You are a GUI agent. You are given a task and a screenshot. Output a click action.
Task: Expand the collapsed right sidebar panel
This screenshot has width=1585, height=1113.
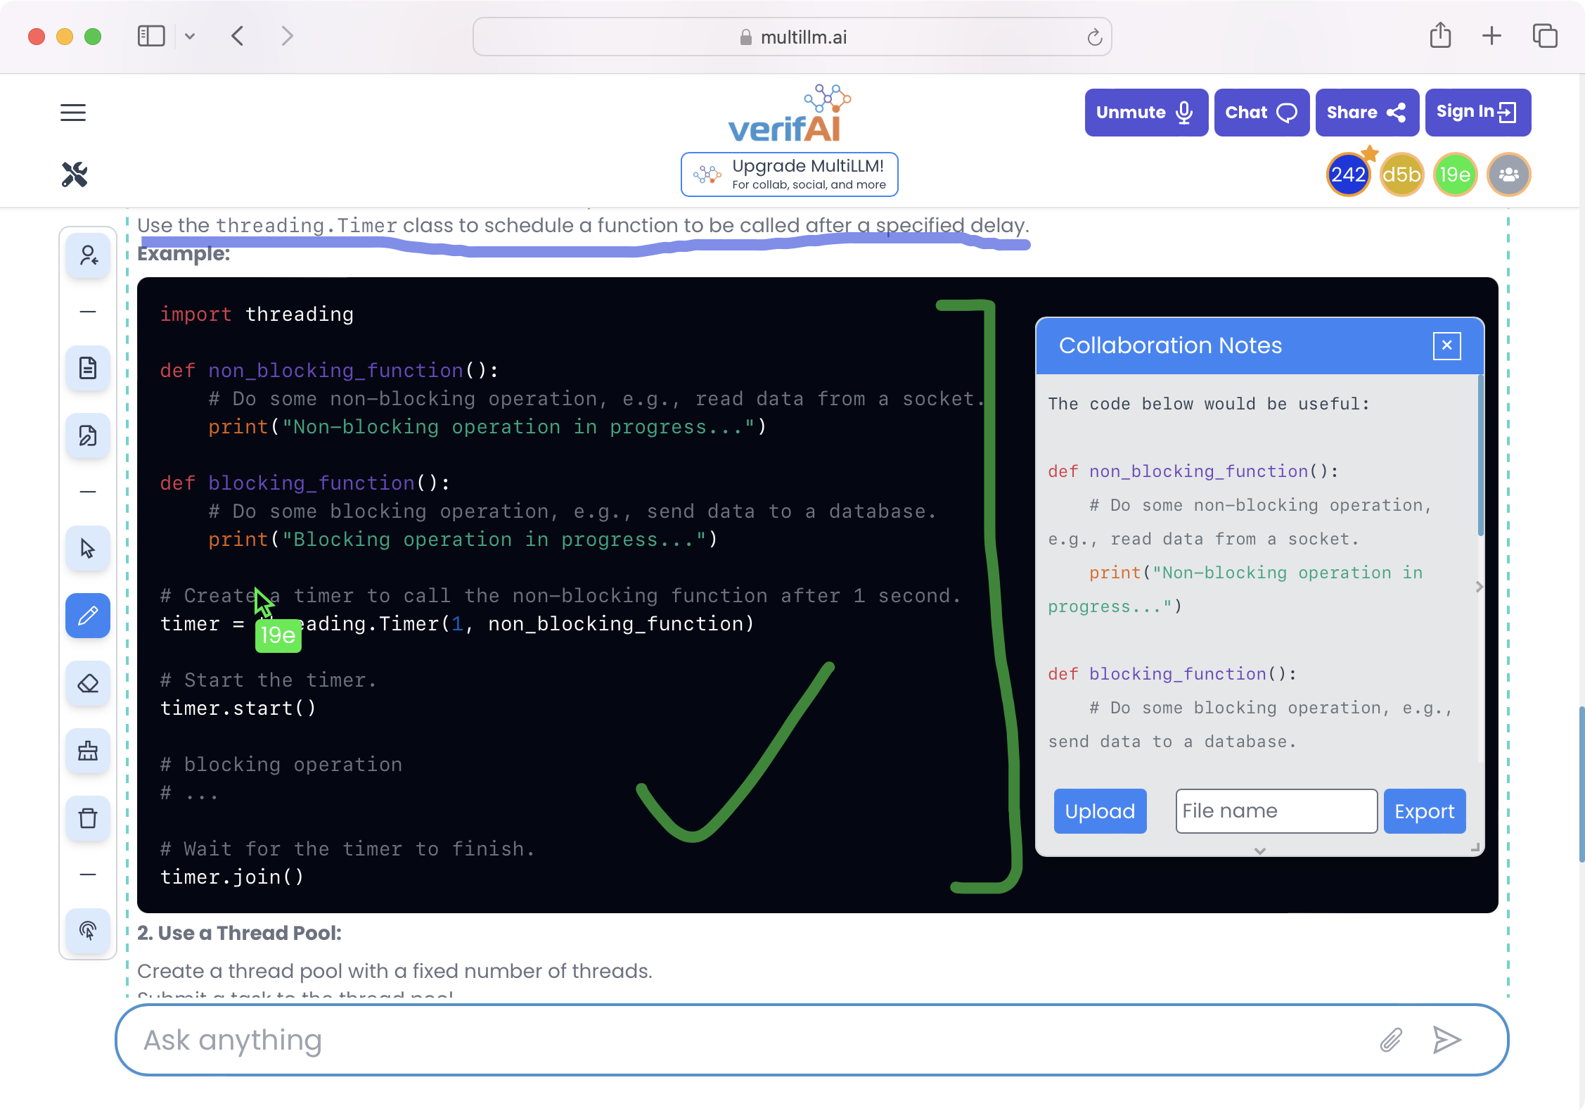tap(1479, 587)
